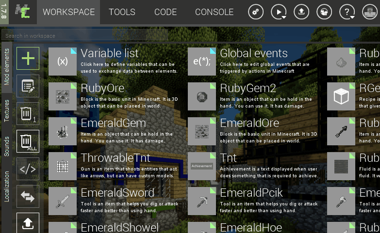Click the globe community icon
The height and width of the screenshot is (233, 380).
[x=324, y=12]
